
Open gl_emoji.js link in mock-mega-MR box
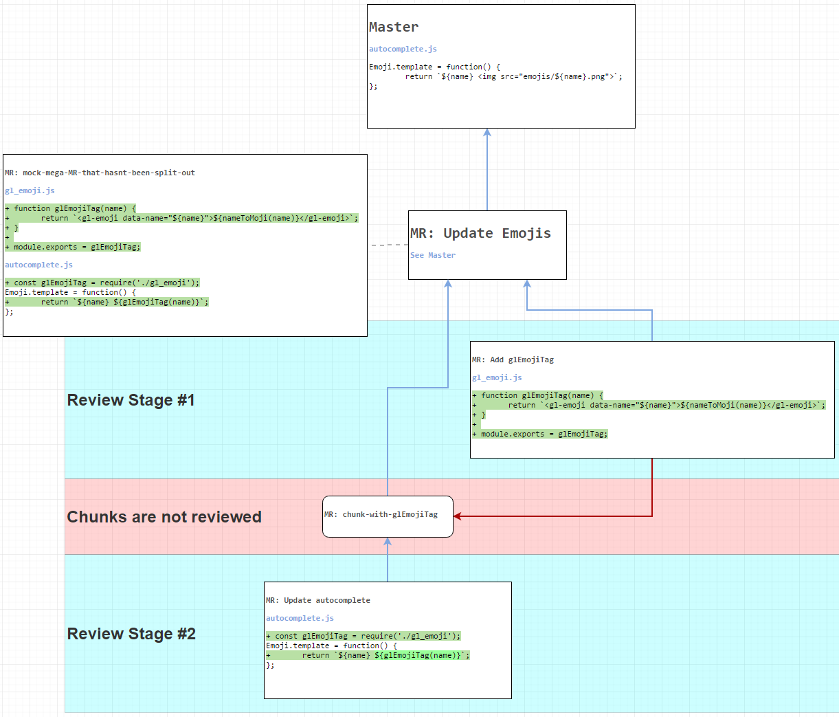pos(30,191)
